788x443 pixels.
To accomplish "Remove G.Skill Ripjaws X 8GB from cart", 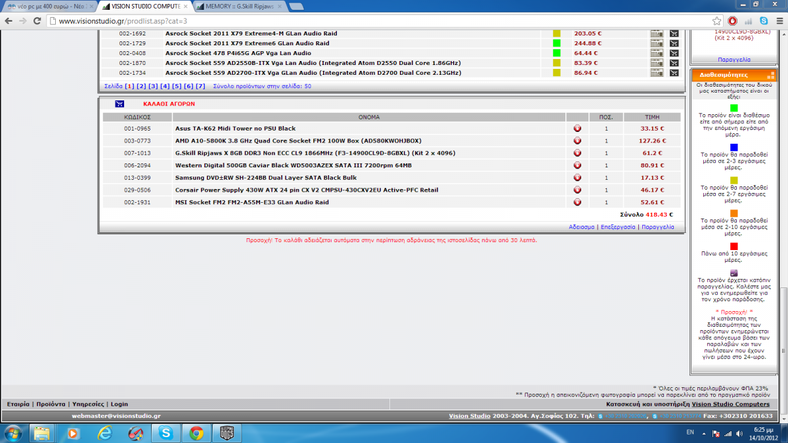I will tap(577, 153).
